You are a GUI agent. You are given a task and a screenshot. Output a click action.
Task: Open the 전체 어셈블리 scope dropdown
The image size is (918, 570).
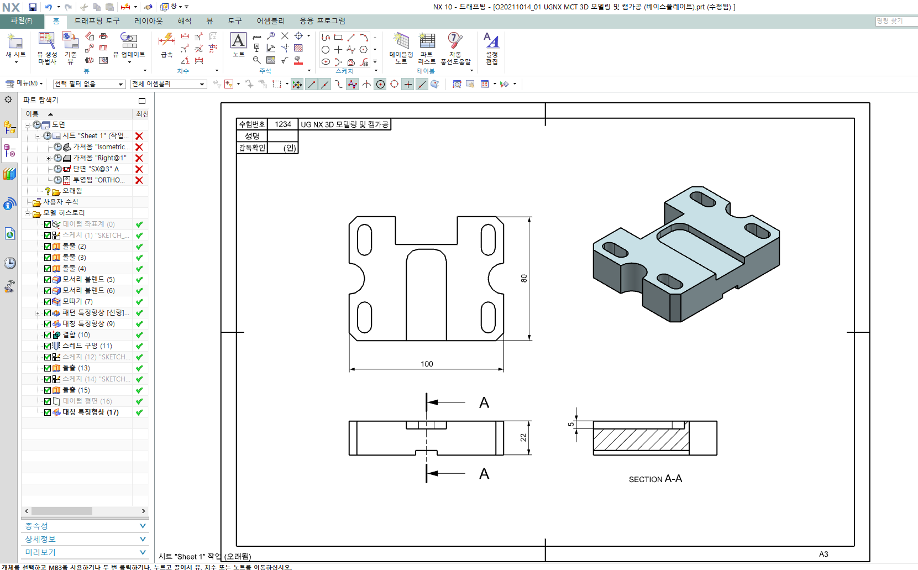point(169,84)
